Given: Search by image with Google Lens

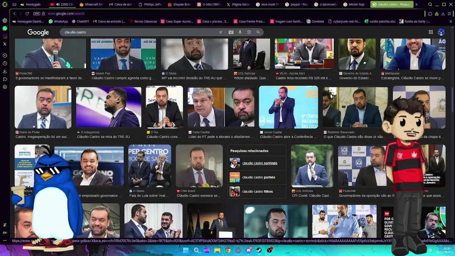Looking at the screenshot, I should 249,32.
